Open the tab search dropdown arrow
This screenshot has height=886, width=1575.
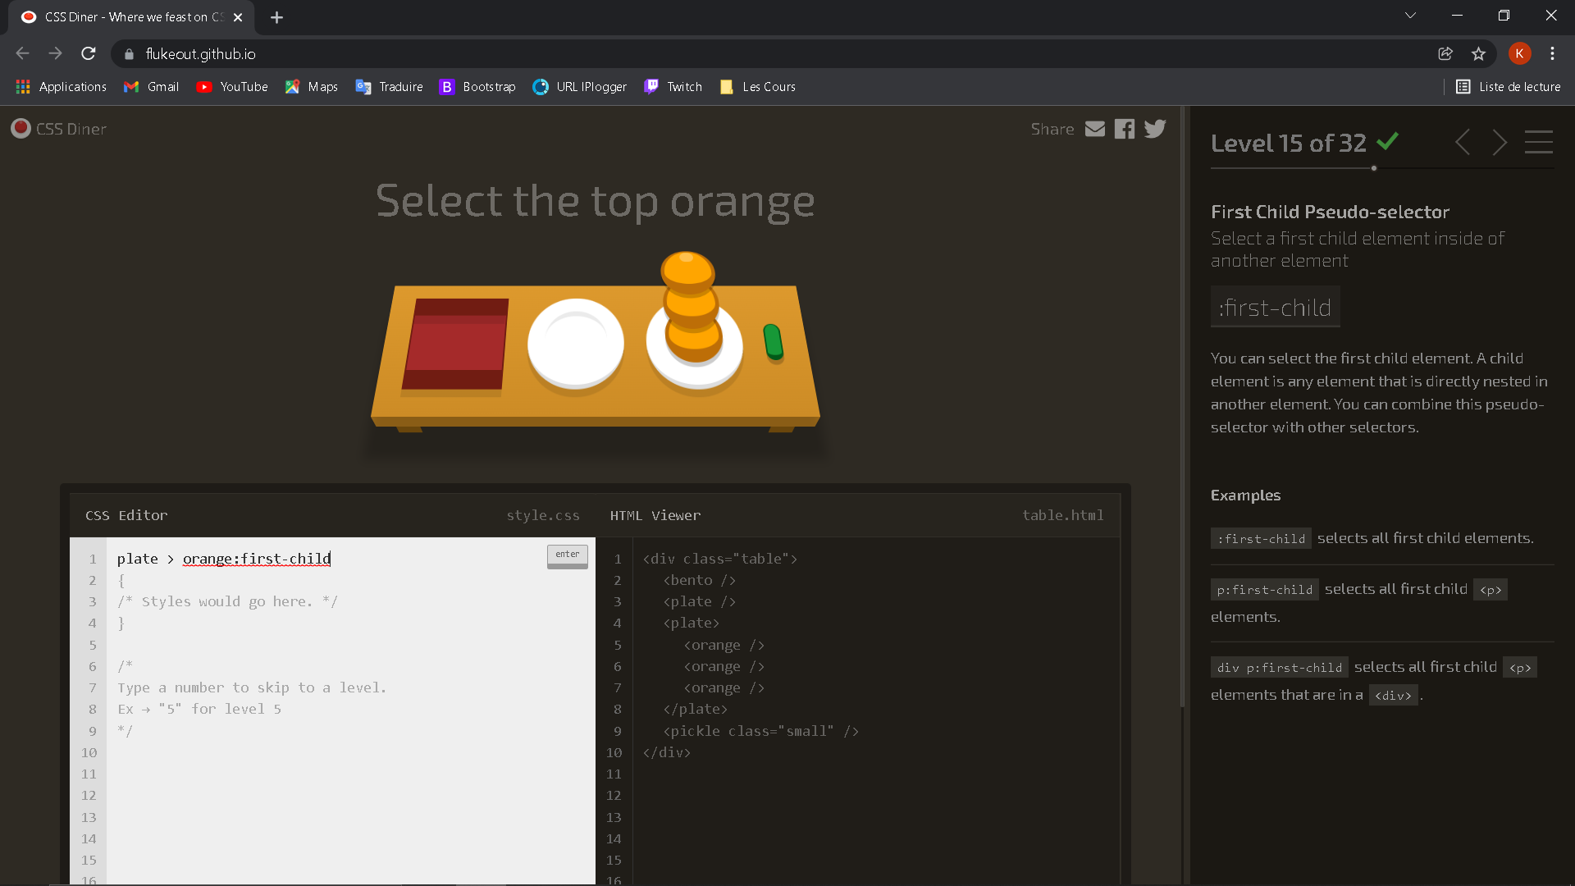pos(1410,16)
